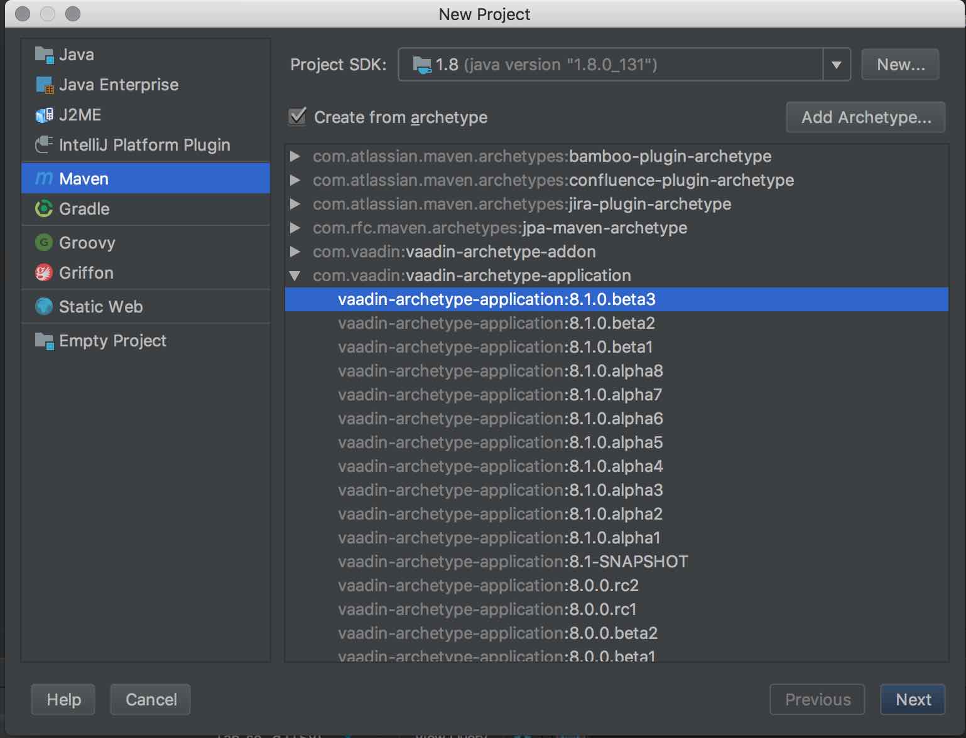Image resolution: width=966 pixels, height=738 pixels.
Task: Select the Java Enterprise icon
Action: coord(43,85)
